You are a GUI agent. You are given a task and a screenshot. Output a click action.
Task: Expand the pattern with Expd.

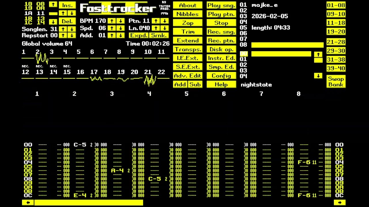pyautogui.click(x=139, y=35)
